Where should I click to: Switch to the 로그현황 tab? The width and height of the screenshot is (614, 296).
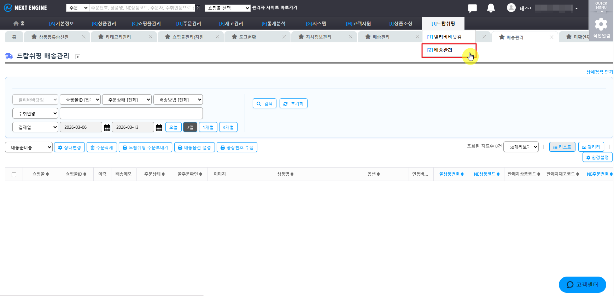click(247, 37)
